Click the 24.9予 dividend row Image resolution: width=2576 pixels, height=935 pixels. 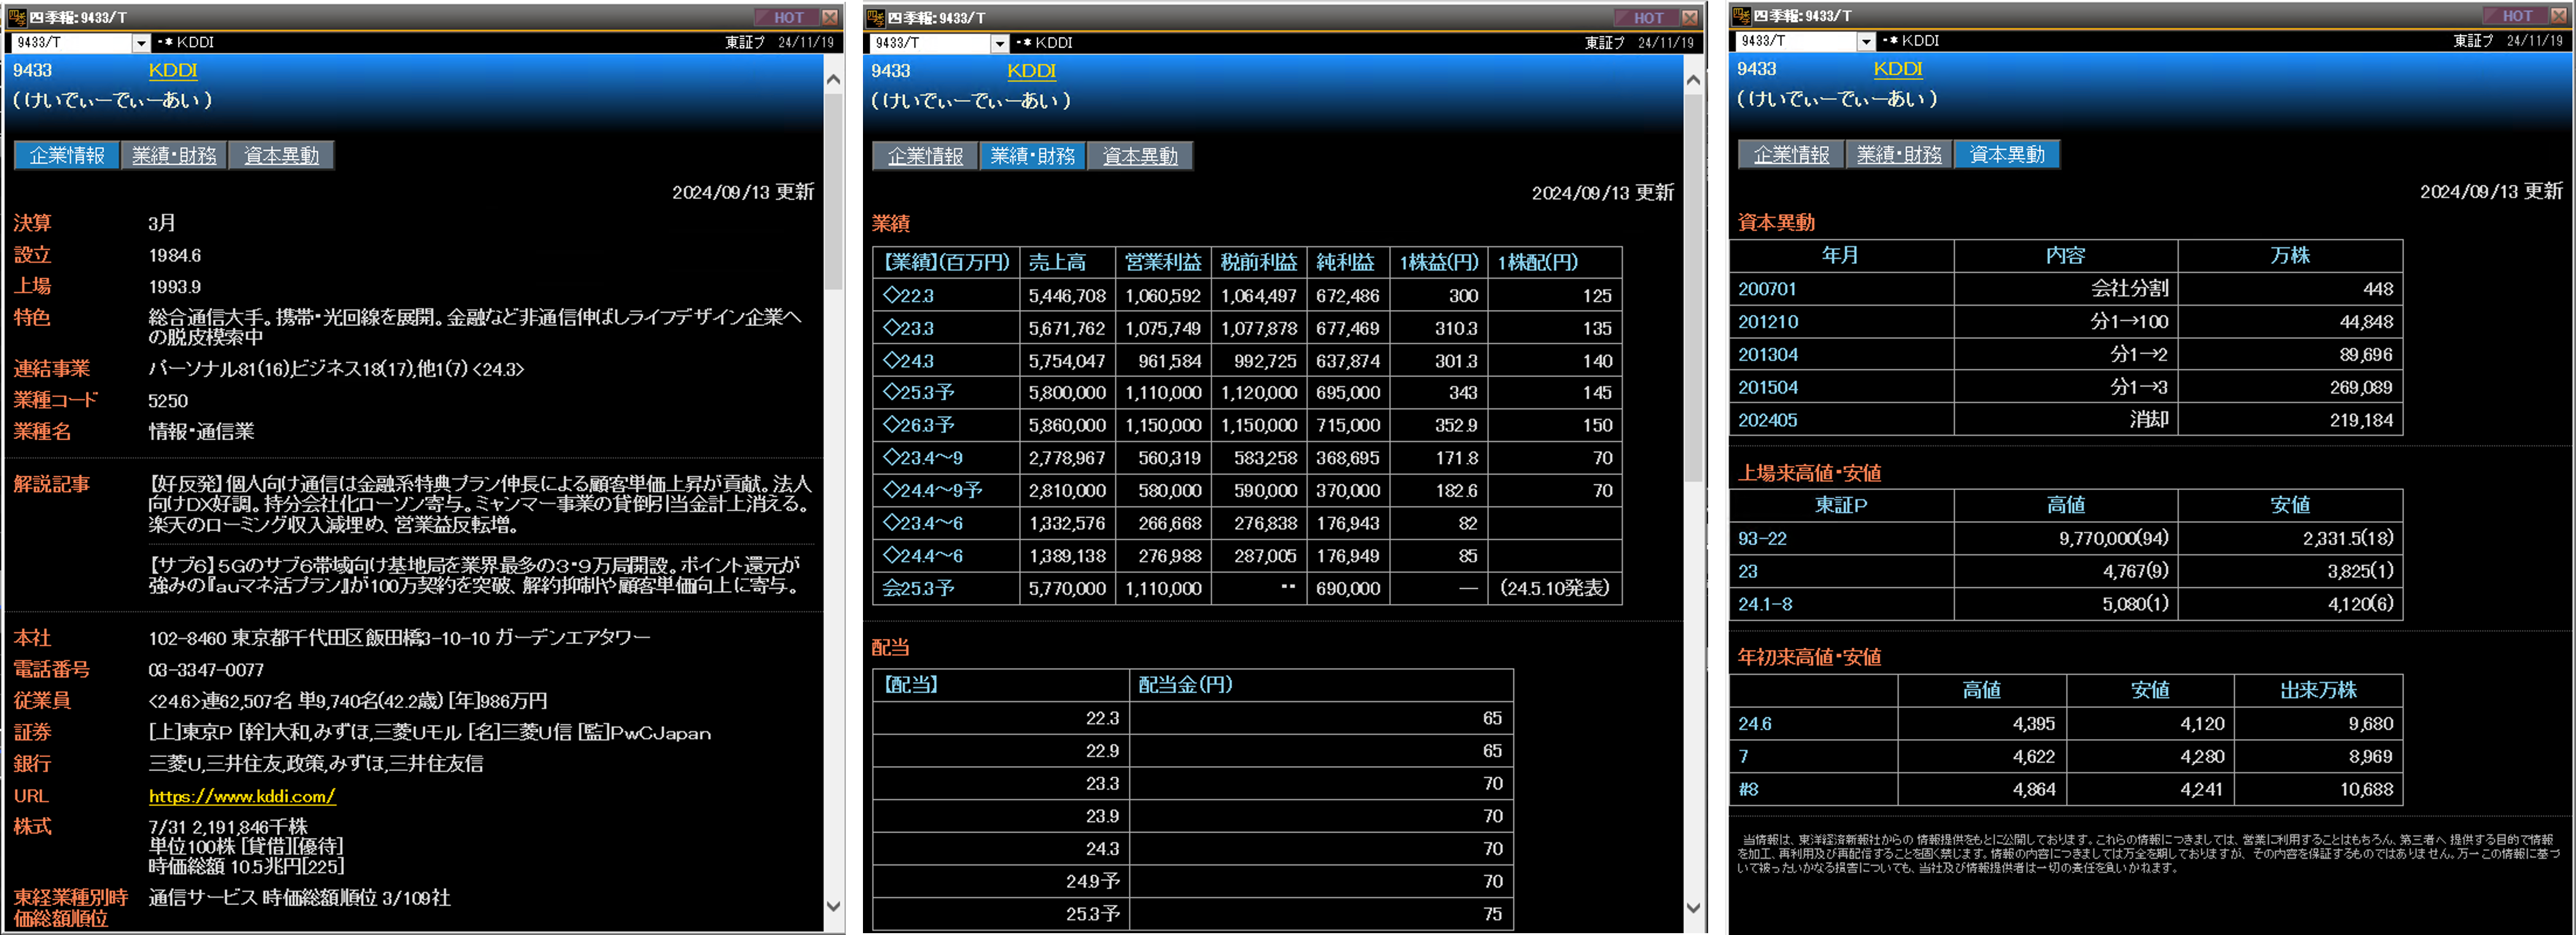coord(1193,881)
